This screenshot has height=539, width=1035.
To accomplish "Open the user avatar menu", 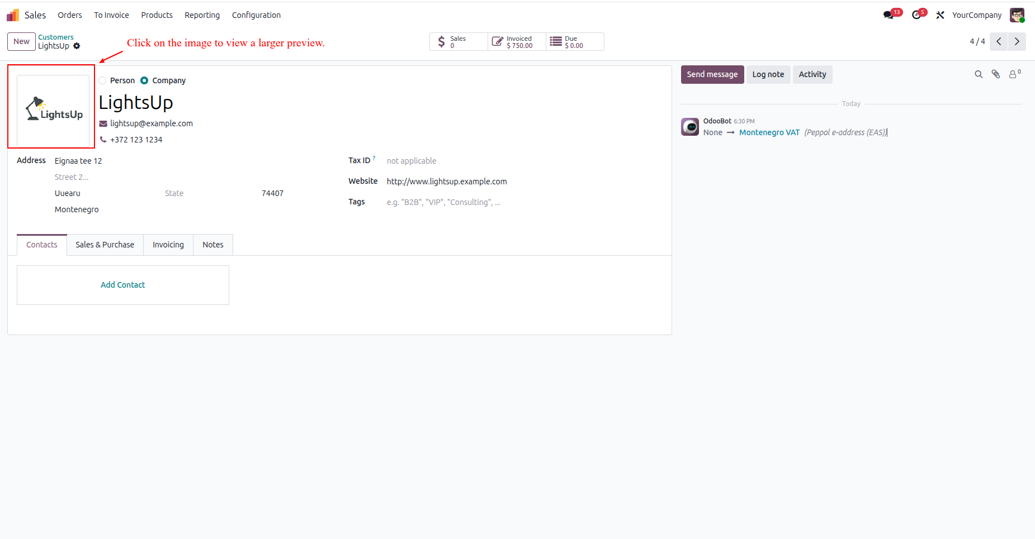I will (1017, 15).
